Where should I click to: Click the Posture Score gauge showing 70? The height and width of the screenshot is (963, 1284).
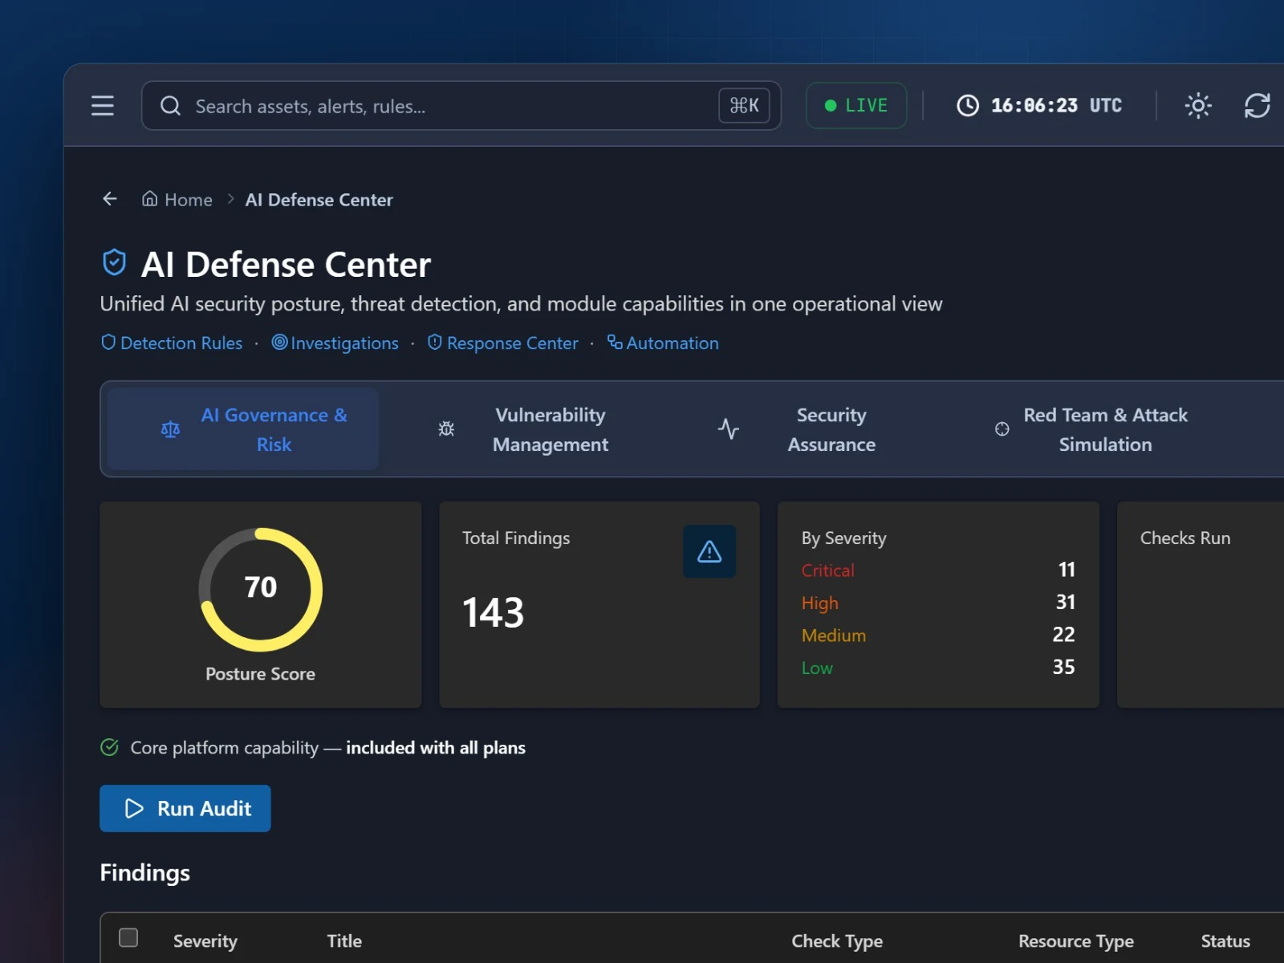point(261,589)
